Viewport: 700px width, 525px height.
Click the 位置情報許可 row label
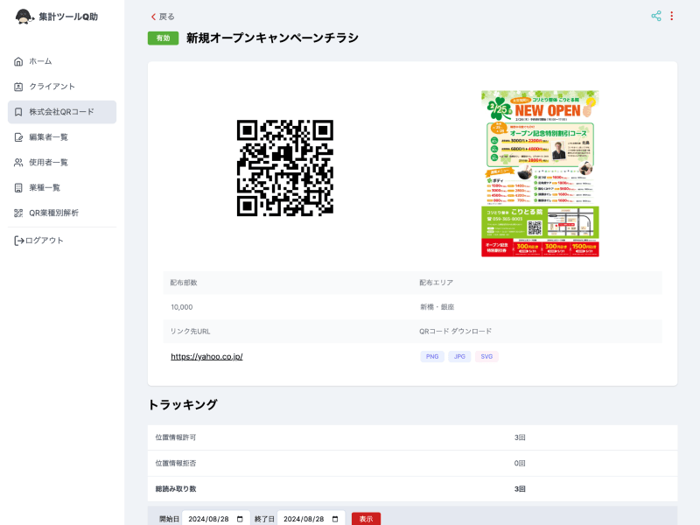pyautogui.click(x=176, y=437)
